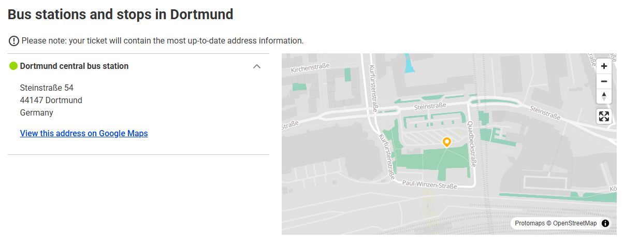This screenshot has width=624, height=243.
Task: Open View this address on Google Maps
Action: (x=84, y=133)
